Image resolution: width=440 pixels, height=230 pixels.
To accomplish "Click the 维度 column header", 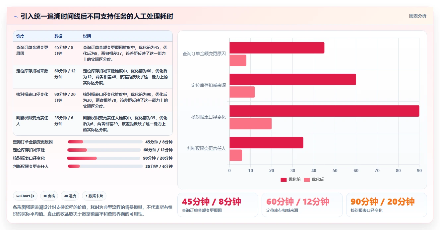I will [20, 36].
